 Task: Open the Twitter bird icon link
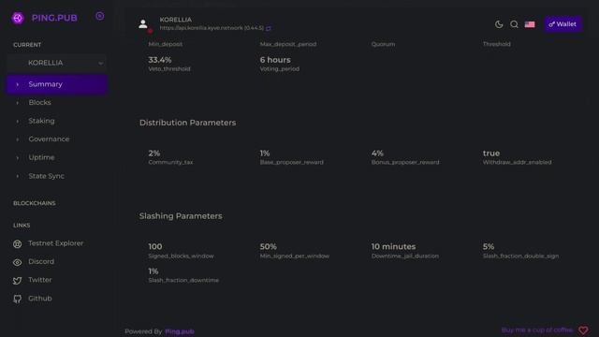pyautogui.click(x=17, y=281)
